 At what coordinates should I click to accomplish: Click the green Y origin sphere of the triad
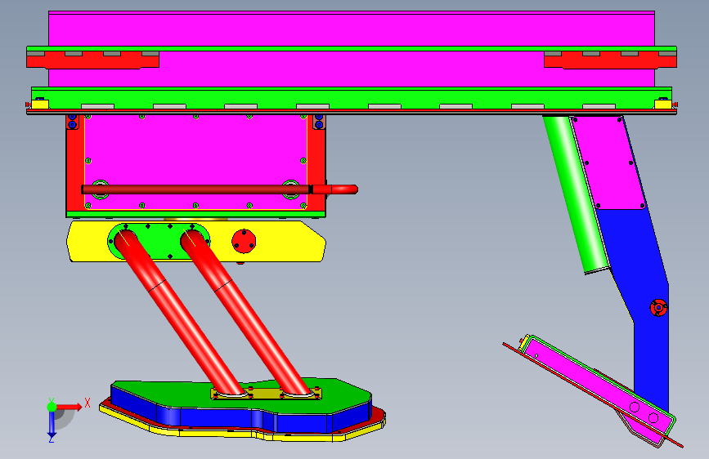(x=52, y=407)
